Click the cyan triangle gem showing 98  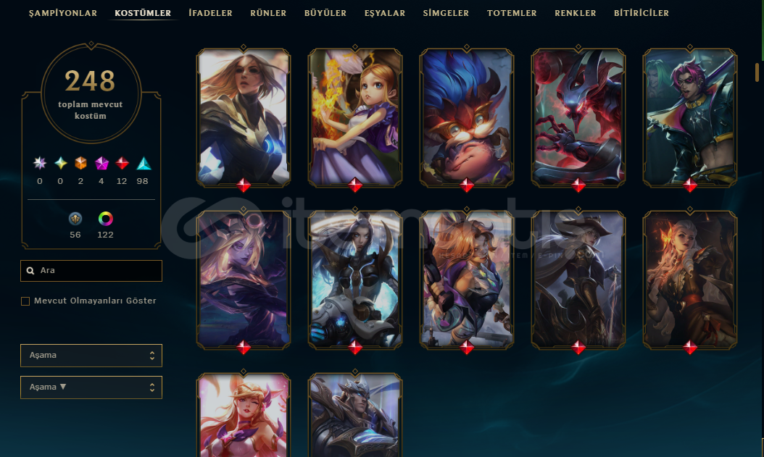click(x=144, y=163)
